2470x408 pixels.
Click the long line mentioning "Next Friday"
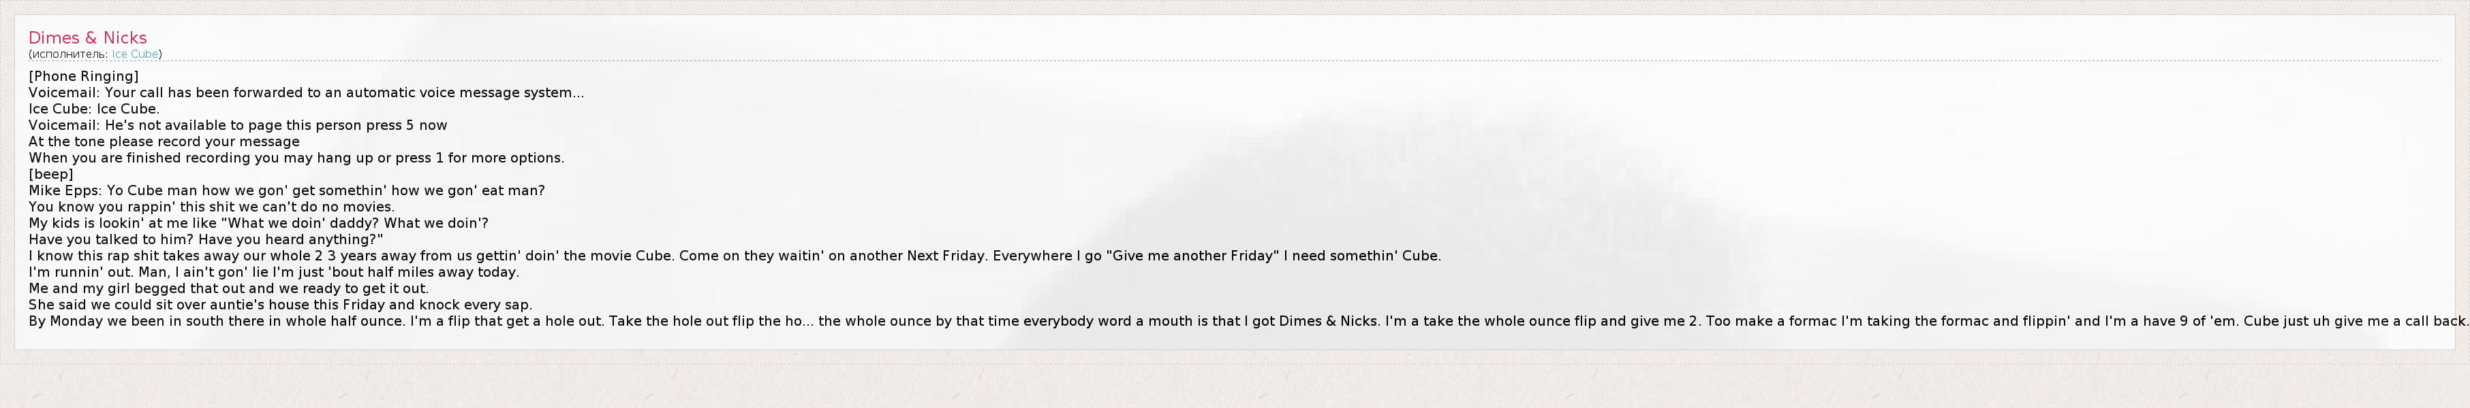coord(735,256)
